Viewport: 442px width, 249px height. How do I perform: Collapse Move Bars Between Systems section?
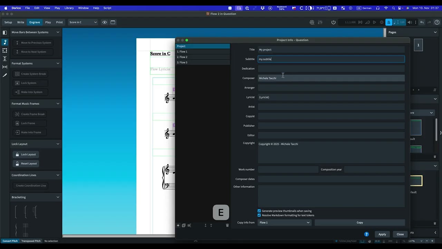58,32
